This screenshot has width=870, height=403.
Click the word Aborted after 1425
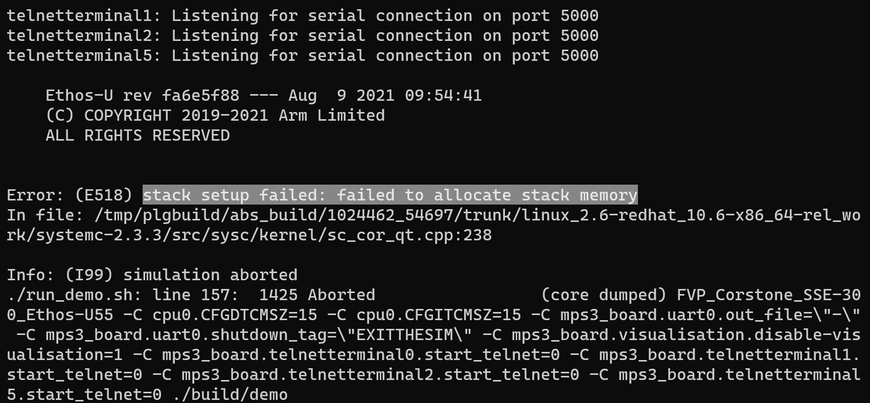pos(341,295)
